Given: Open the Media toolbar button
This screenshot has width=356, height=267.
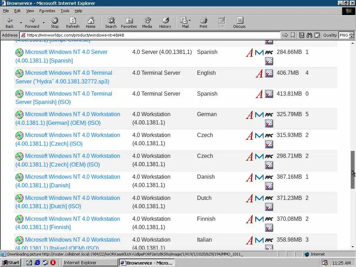Looking at the screenshot, I should (x=147, y=23).
